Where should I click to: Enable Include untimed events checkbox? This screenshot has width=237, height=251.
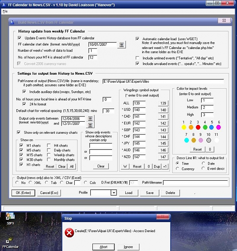click(137, 58)
